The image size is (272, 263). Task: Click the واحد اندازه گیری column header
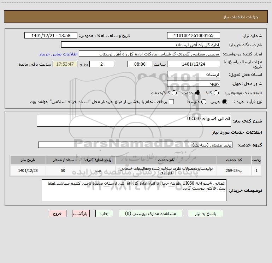(98, 160)
